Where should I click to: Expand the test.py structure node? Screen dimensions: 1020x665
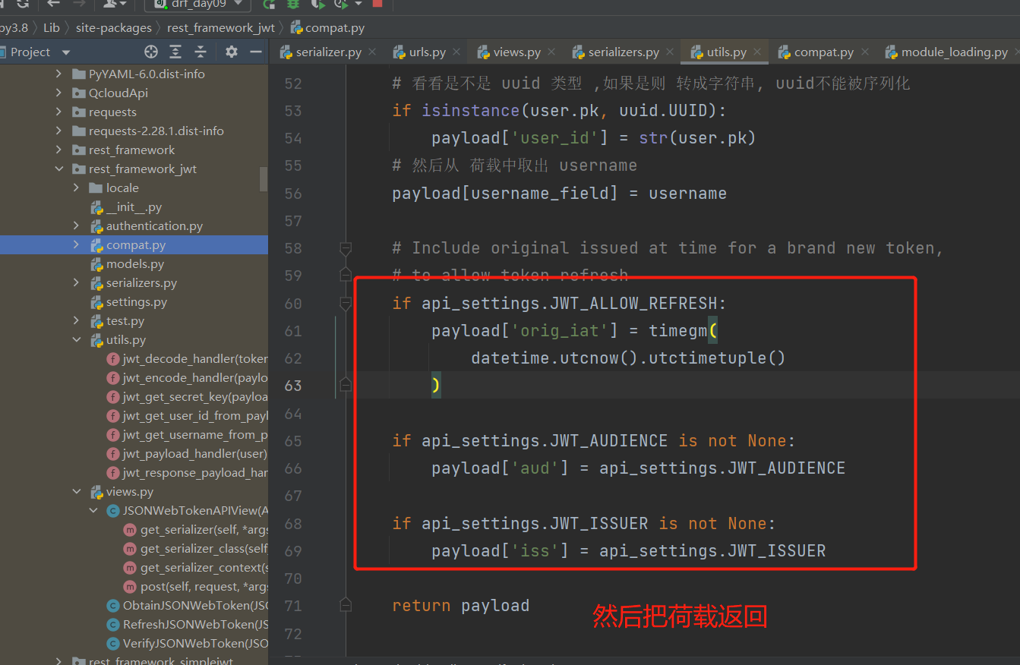click(x=77, y=321)
